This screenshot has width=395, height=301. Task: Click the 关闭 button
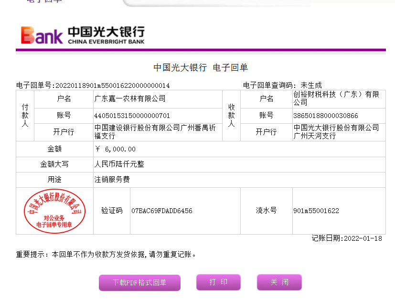(279, 282)
